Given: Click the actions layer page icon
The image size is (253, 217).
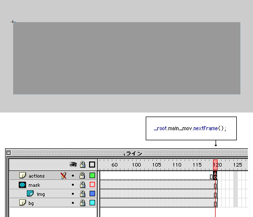Looking at the screenshot, I should pos(22,175).
